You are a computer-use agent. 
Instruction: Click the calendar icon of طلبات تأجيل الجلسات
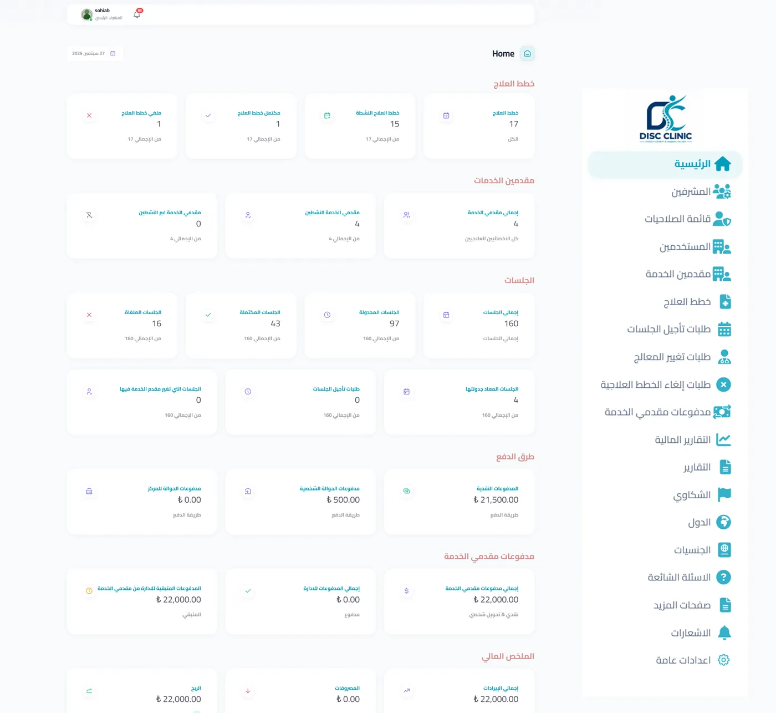pyautogui.click(x=724, y=330)
